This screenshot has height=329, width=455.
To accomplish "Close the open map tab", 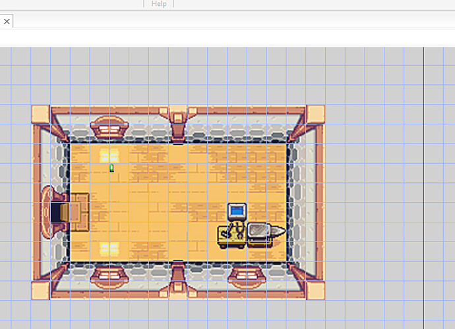I will 7,22.
